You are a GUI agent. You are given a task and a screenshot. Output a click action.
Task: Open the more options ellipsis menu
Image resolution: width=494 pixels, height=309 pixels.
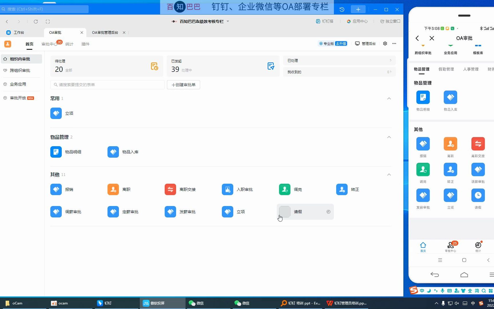394,43
